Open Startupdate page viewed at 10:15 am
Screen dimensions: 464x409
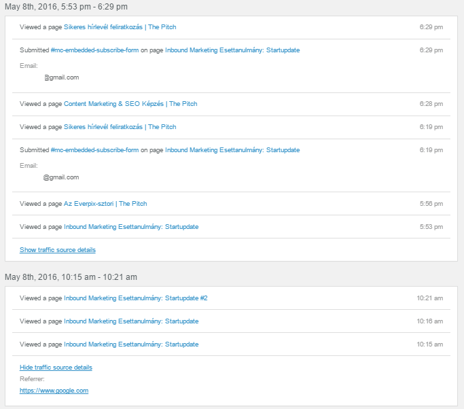(131, 344)
